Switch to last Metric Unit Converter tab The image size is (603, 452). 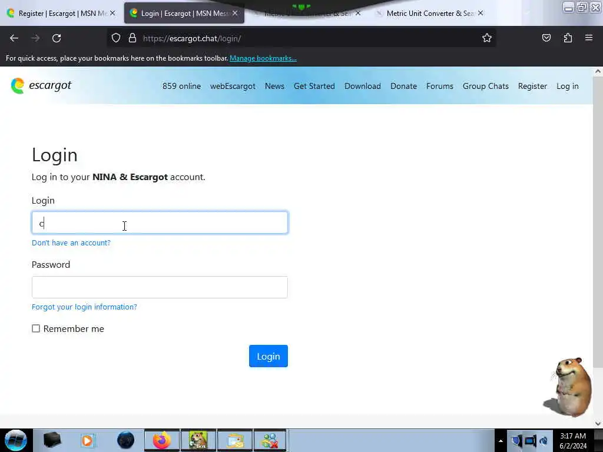click(429, 13)
